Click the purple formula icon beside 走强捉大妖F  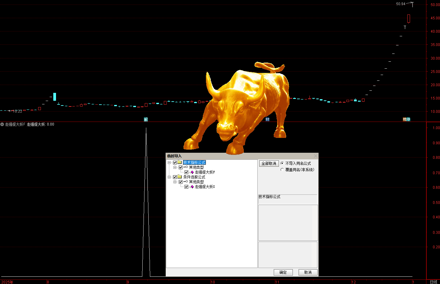[x=192, y=172]
